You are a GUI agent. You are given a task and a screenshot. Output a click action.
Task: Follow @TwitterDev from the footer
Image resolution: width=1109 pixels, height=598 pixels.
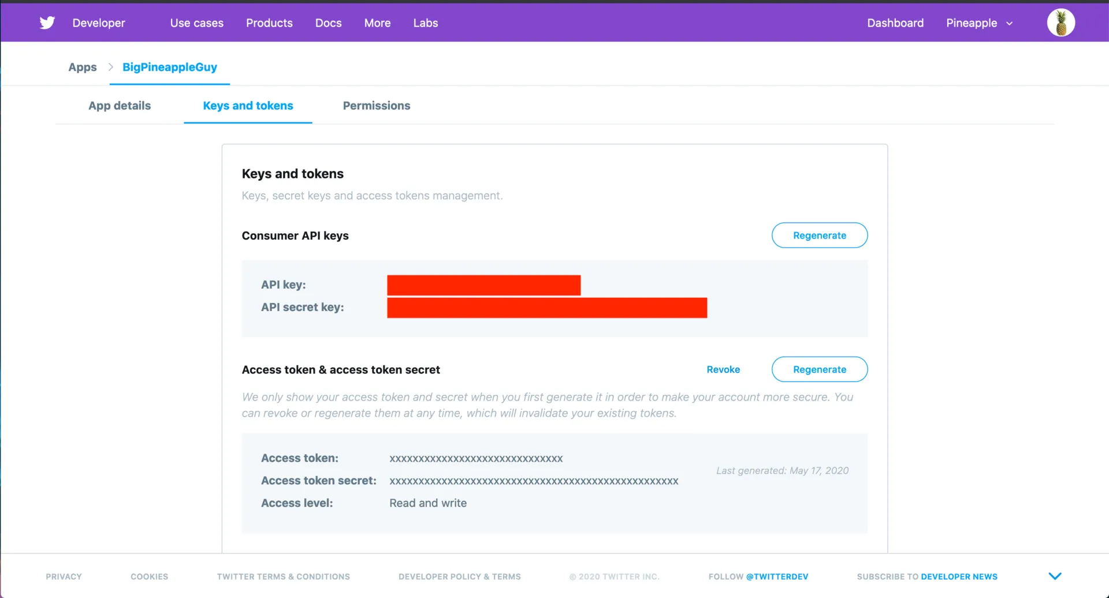[777, 576]
